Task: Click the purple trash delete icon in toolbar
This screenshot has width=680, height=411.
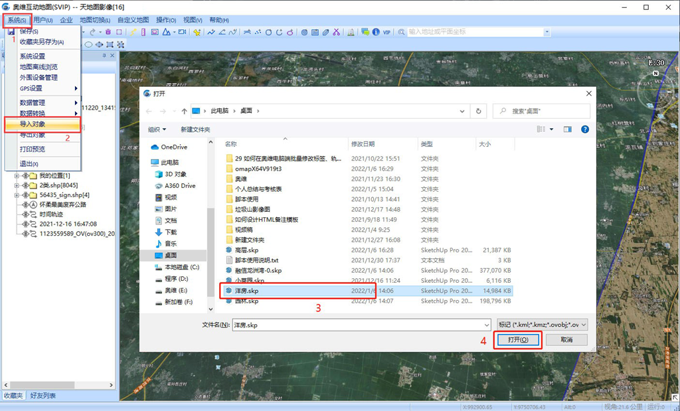Action: [108, 32]
